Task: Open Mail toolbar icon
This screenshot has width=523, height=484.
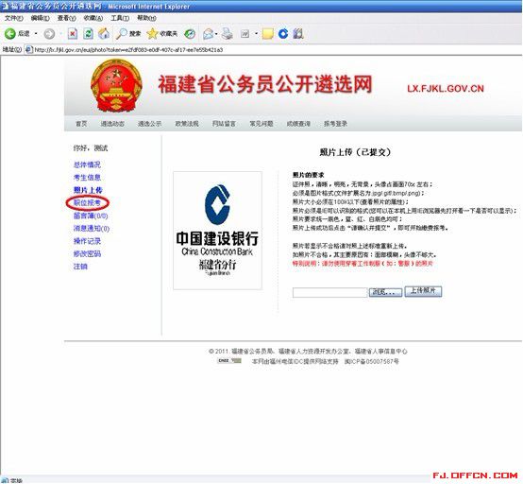Action: tap(208, 34)
